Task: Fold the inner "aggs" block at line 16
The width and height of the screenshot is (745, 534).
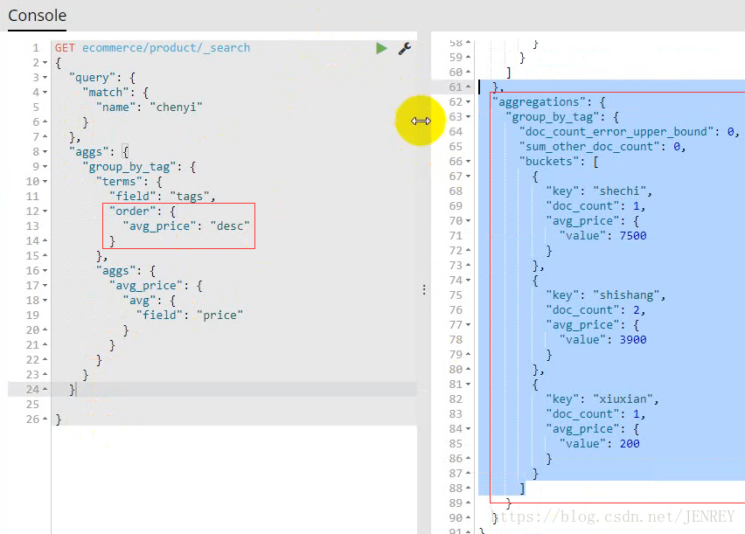Action: 45,271
